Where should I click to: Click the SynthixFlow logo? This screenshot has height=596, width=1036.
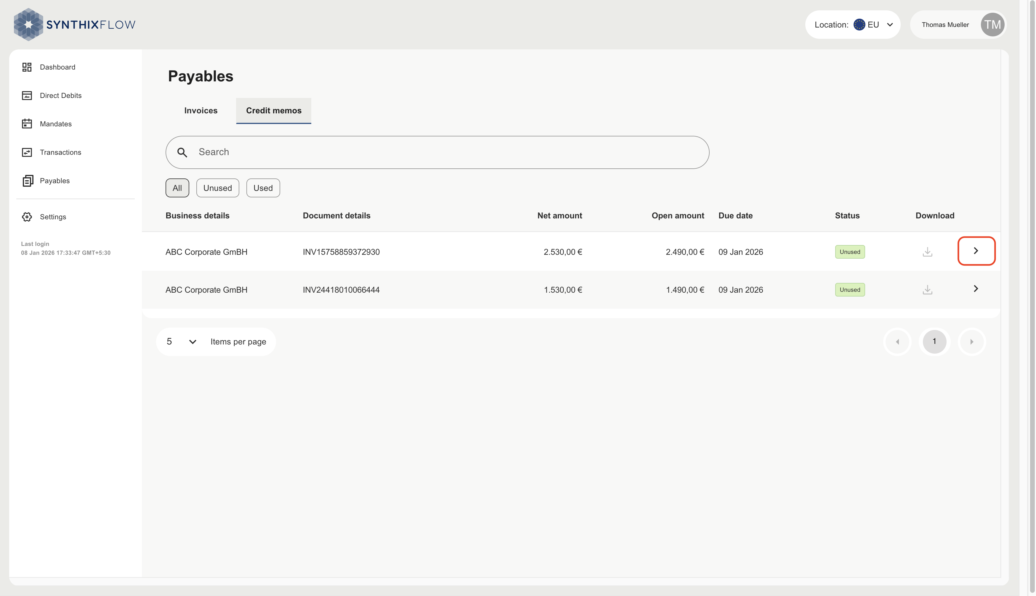pyautogui.click(x=75, y=25)
